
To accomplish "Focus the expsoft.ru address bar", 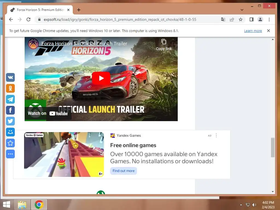I will pyautogui.click(x=120, y=19).
